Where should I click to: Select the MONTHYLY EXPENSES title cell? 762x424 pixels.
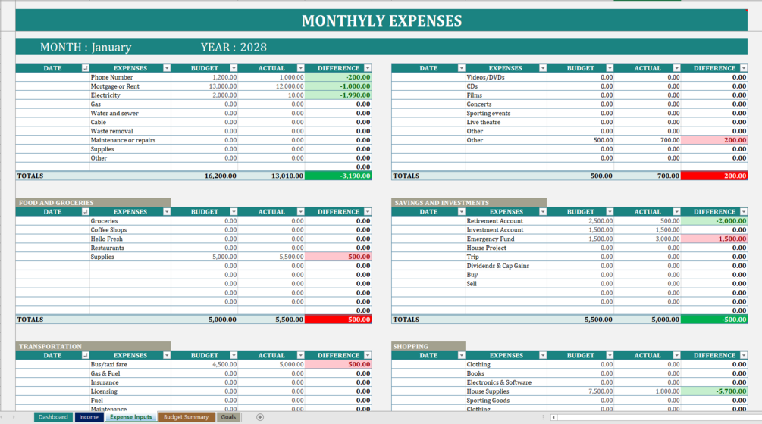pyautogui.click(x=381, y=20)
